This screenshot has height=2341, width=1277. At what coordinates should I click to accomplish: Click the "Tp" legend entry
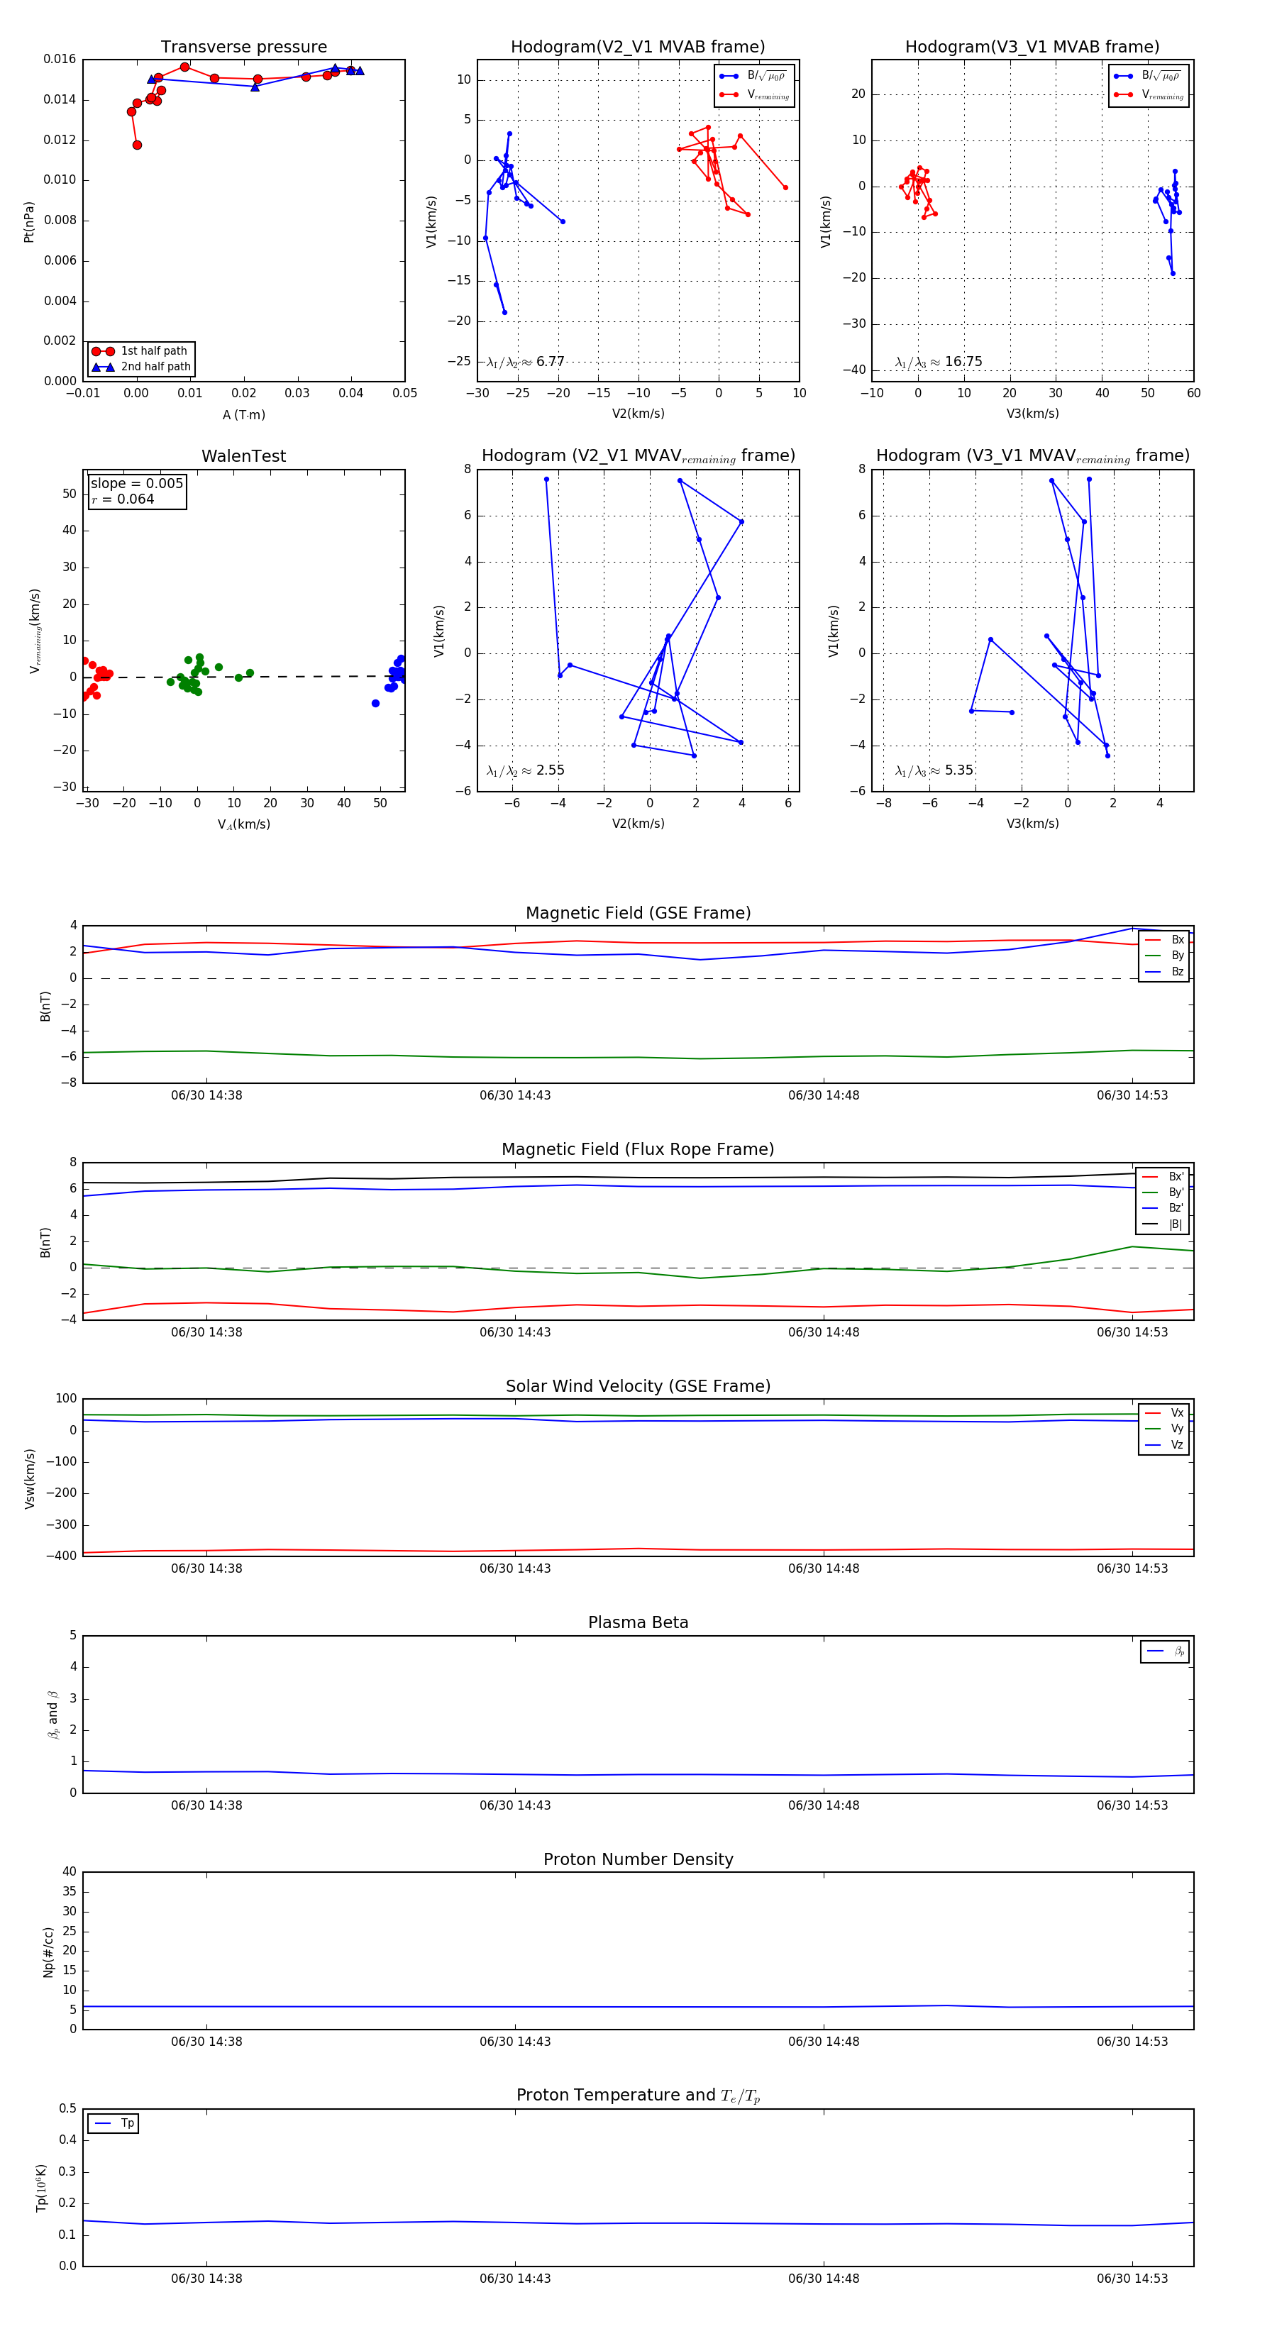click(x=114, y=2123)
